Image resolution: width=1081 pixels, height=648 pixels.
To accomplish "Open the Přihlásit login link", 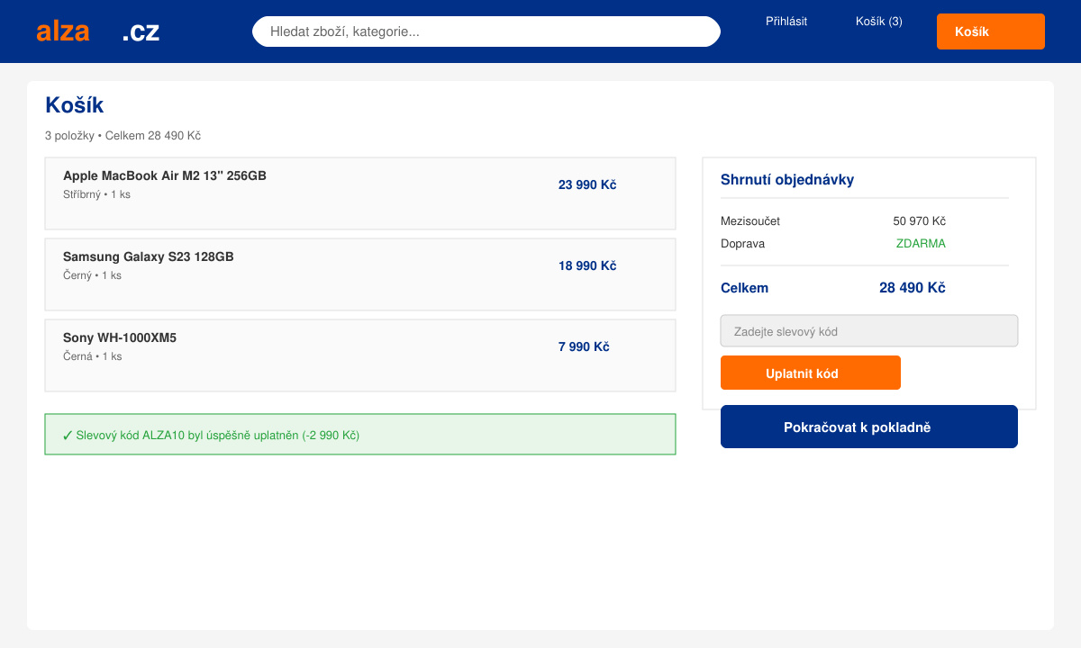I will tap(786, 21).
